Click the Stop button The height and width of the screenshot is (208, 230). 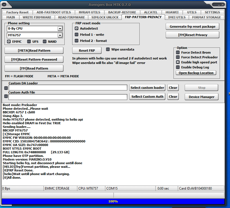click(201, 88)
